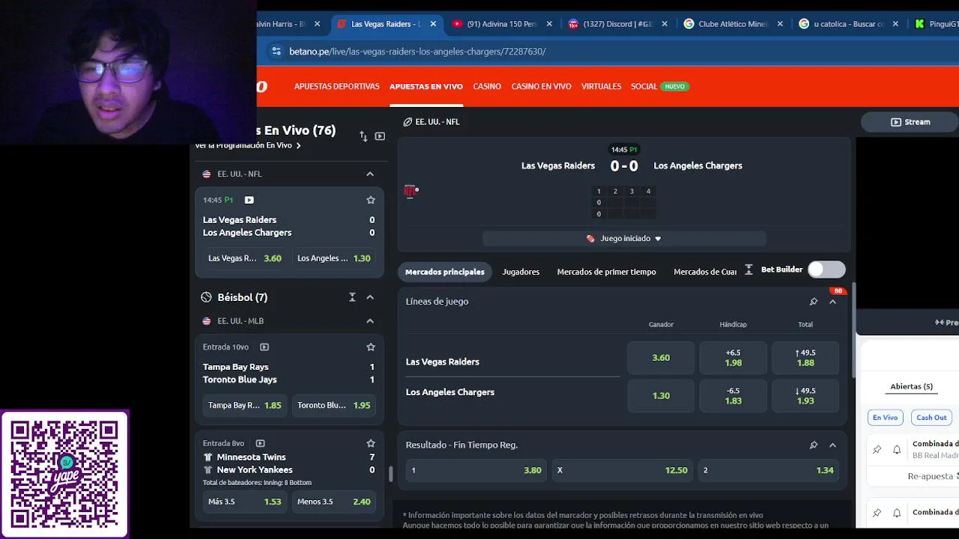Close the u catolica search tab
This screenshot has height=539, width=959.
pos(895,24)
